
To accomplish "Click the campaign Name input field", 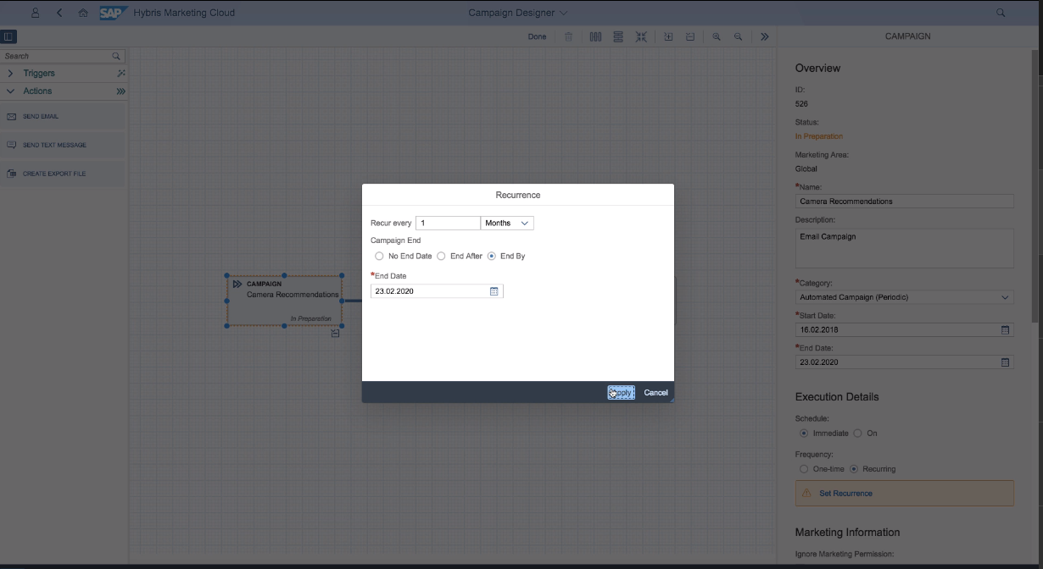I will (905, 202).
